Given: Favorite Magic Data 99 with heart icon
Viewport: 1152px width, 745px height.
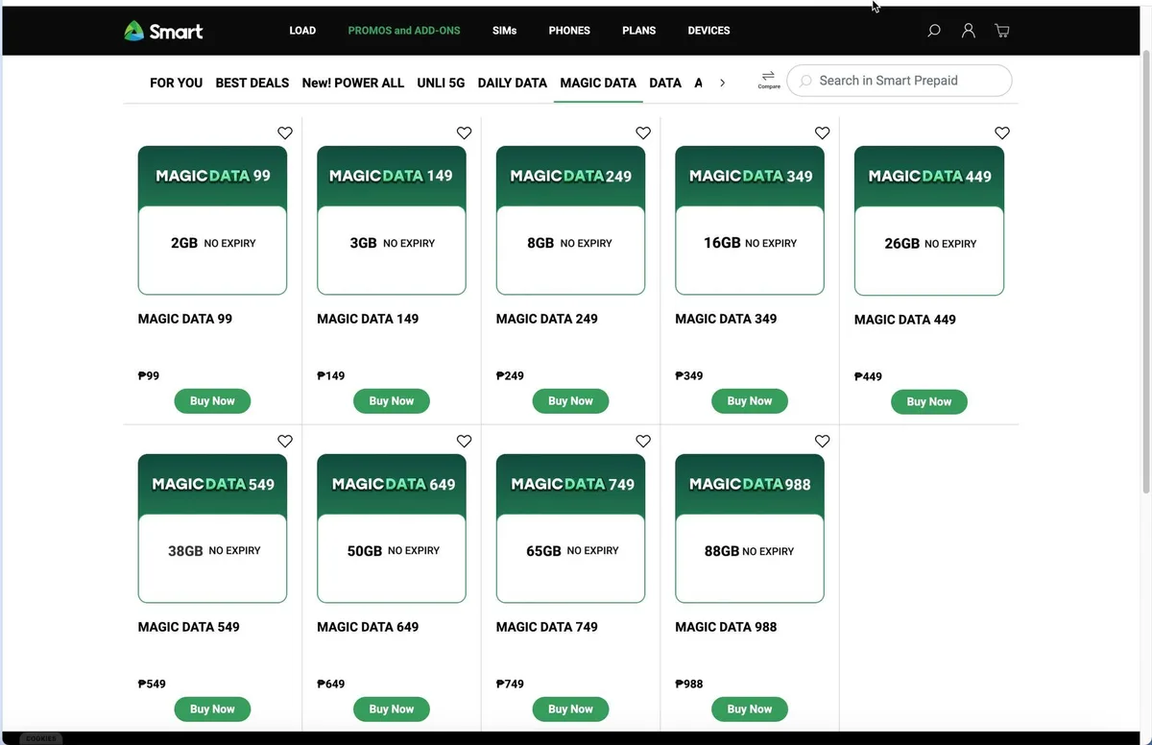Looking at the screenshot, I should [285, 133].
